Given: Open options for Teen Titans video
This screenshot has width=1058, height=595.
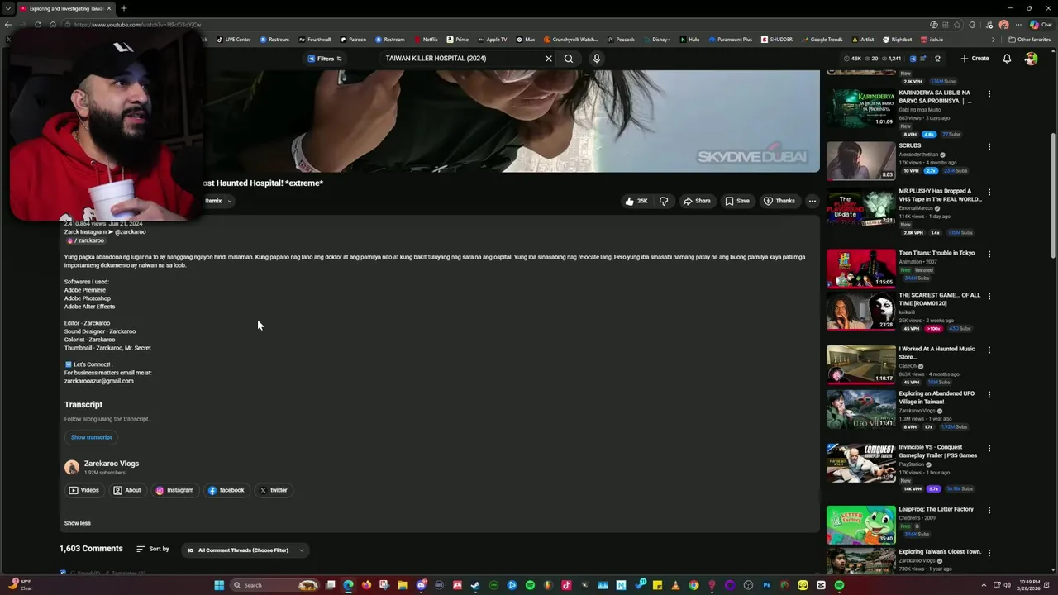Looking at the screenshot, I should coord(989,254).
